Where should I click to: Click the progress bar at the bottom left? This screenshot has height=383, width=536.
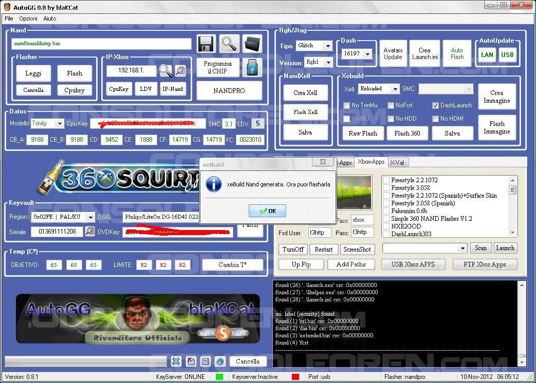coord(86,361)
